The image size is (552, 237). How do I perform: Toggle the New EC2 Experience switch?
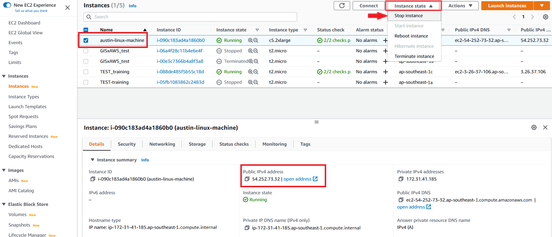pyautogui.click(x=7, y=5)
